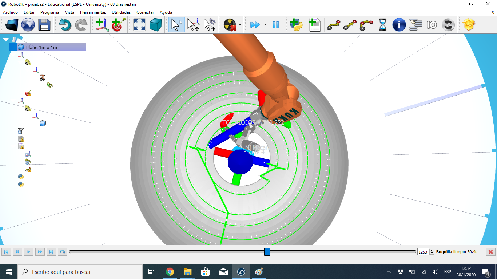Image resolution: width=497 pixels, height=279 pixels.
Task: Click the hourglass pause instruction icon
Action: (x=383, y=25)
